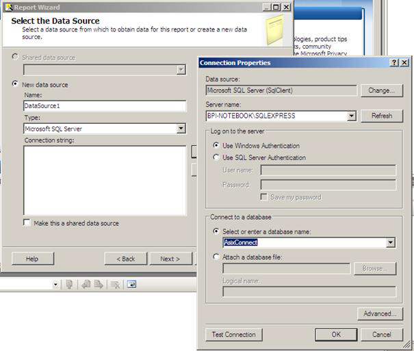Click the Logical name input field
Image resolution: width=414 pixels, height=351 pixels.
(309, 291)
